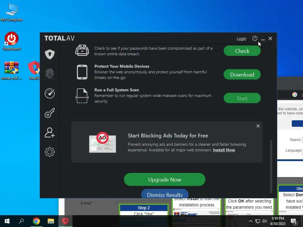The width and height of the screenshot is (303, 227).
Task: Click the network tray icon
Action: (x=258, y=221)
